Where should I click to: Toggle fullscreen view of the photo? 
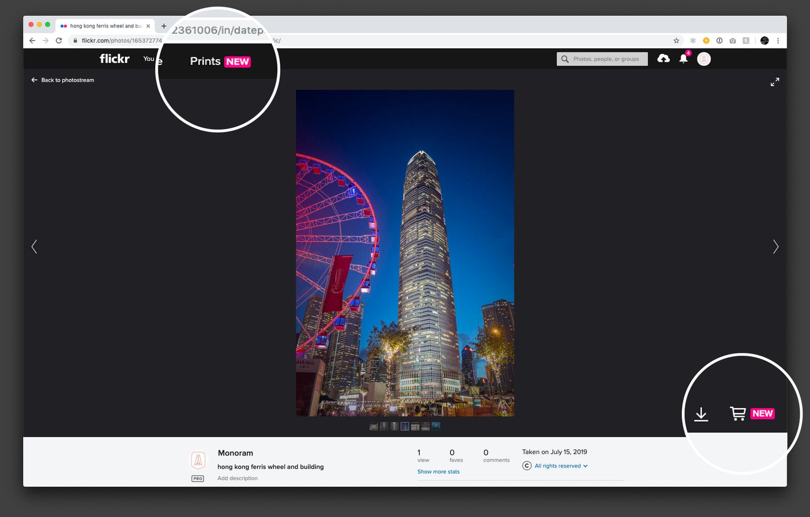tap(775, 81)
